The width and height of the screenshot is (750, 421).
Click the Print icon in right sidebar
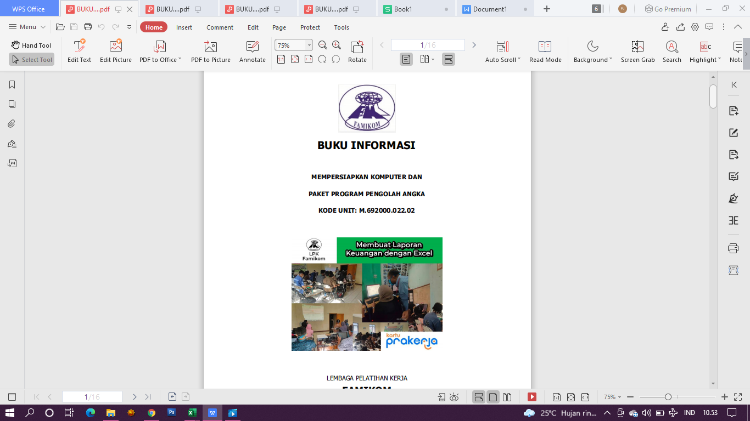734,248
